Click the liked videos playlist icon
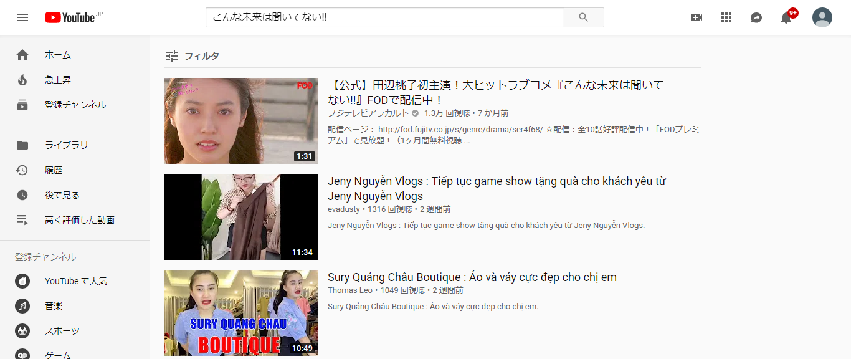Image resolution: width=851 pixels, height=359 pixels. tap(22, 220)
